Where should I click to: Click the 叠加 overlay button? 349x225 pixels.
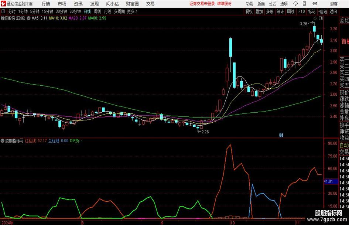click(259, 11)
